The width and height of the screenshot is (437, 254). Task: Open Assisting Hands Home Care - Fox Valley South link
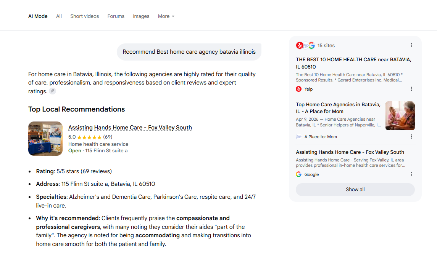pyautogui.click(x=130, y=128)
